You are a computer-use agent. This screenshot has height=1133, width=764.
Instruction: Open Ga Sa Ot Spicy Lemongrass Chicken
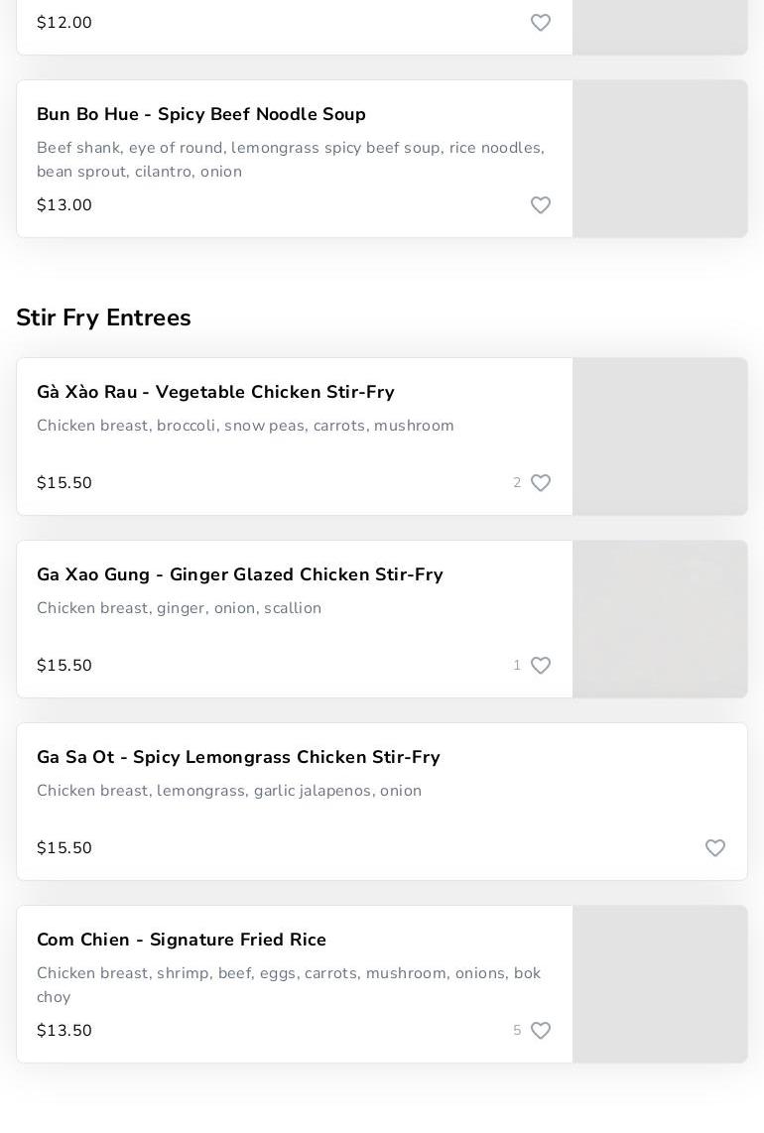[238, 758]
